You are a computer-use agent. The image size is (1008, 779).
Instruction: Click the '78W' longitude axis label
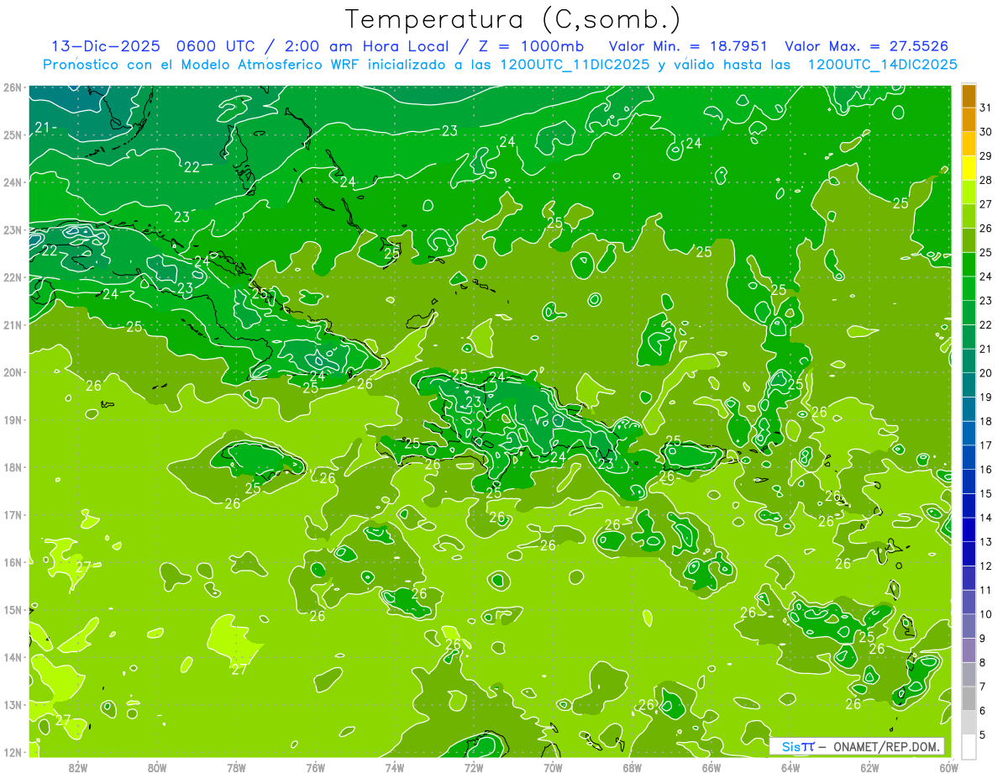pos(236,767)
